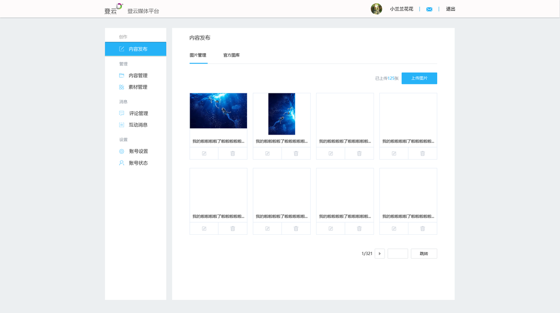Delete the first image card in top row
The height and width of the screenshot is (313, 560).
[232, 153]
